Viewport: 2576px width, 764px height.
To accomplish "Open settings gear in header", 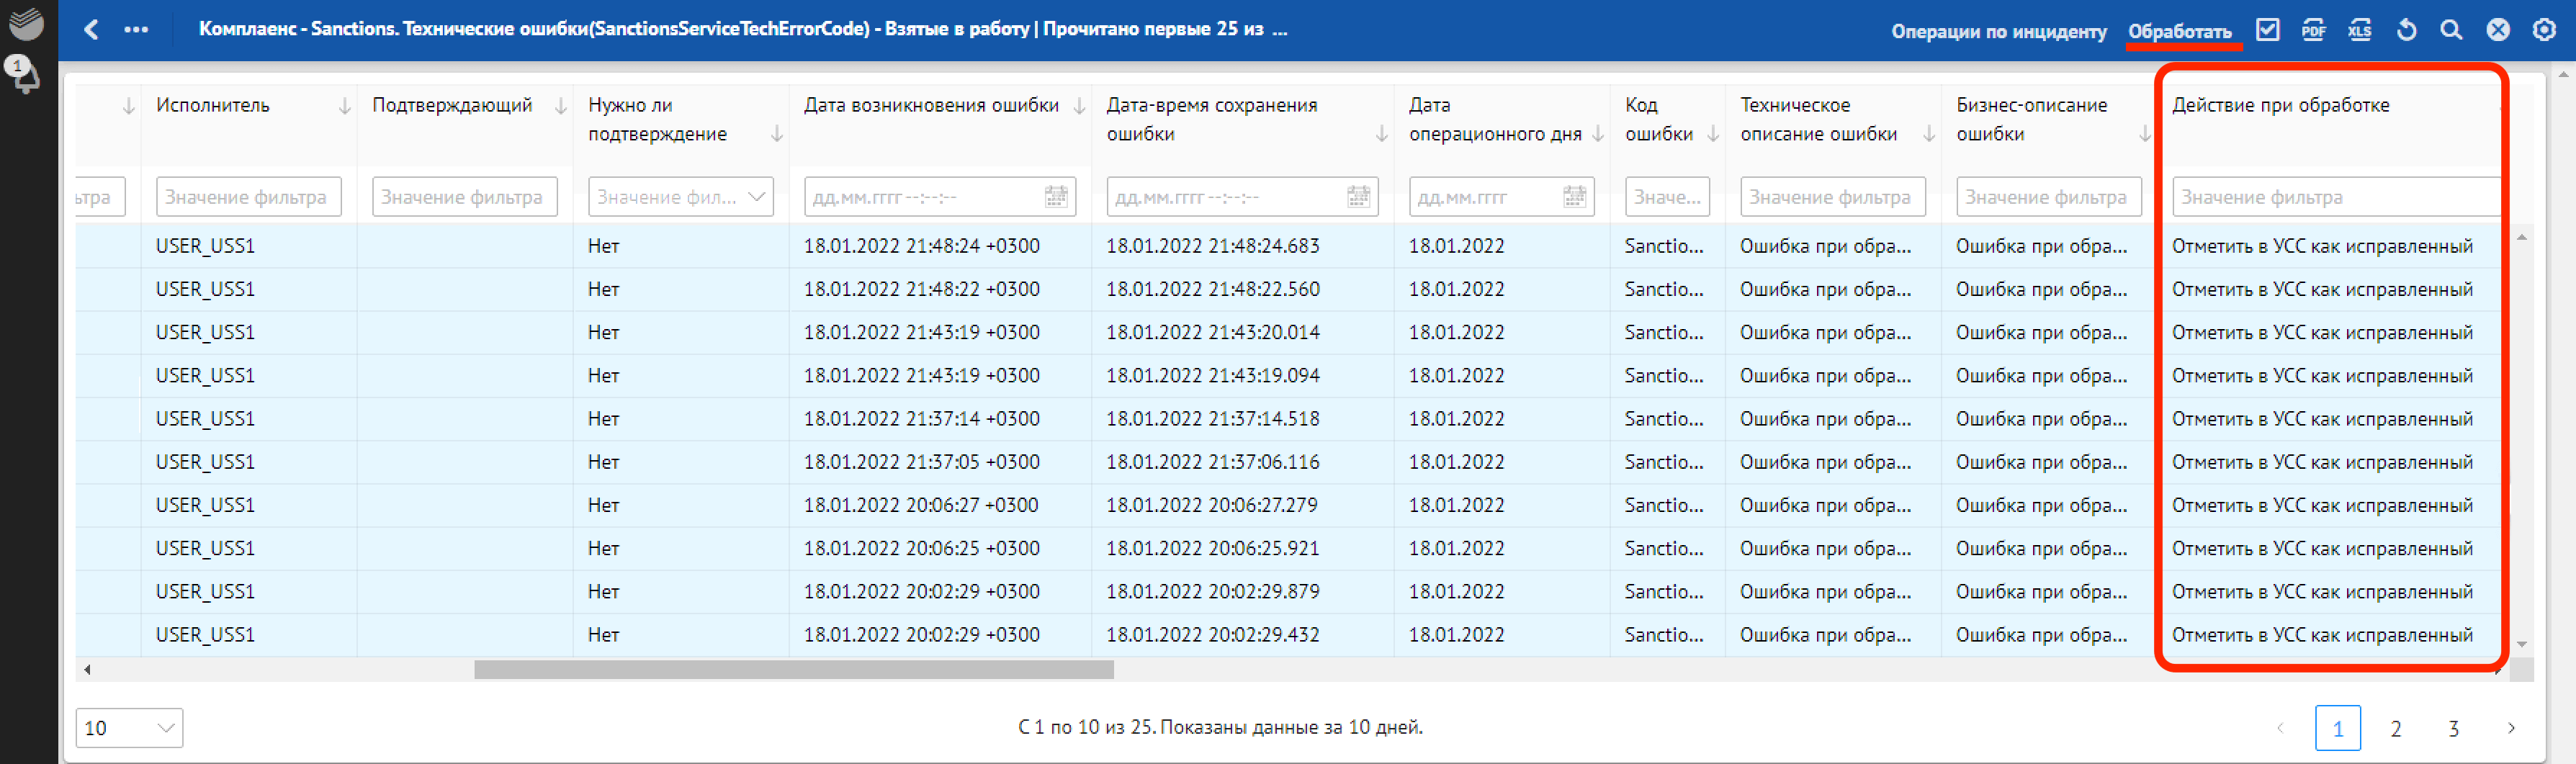I will click(x=2544, y=30).
